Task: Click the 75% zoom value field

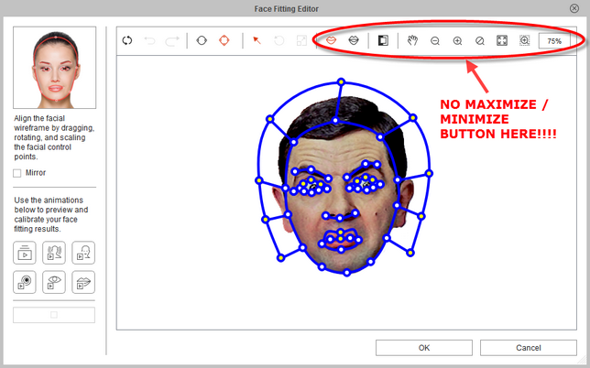Action: tap(554, 41)
